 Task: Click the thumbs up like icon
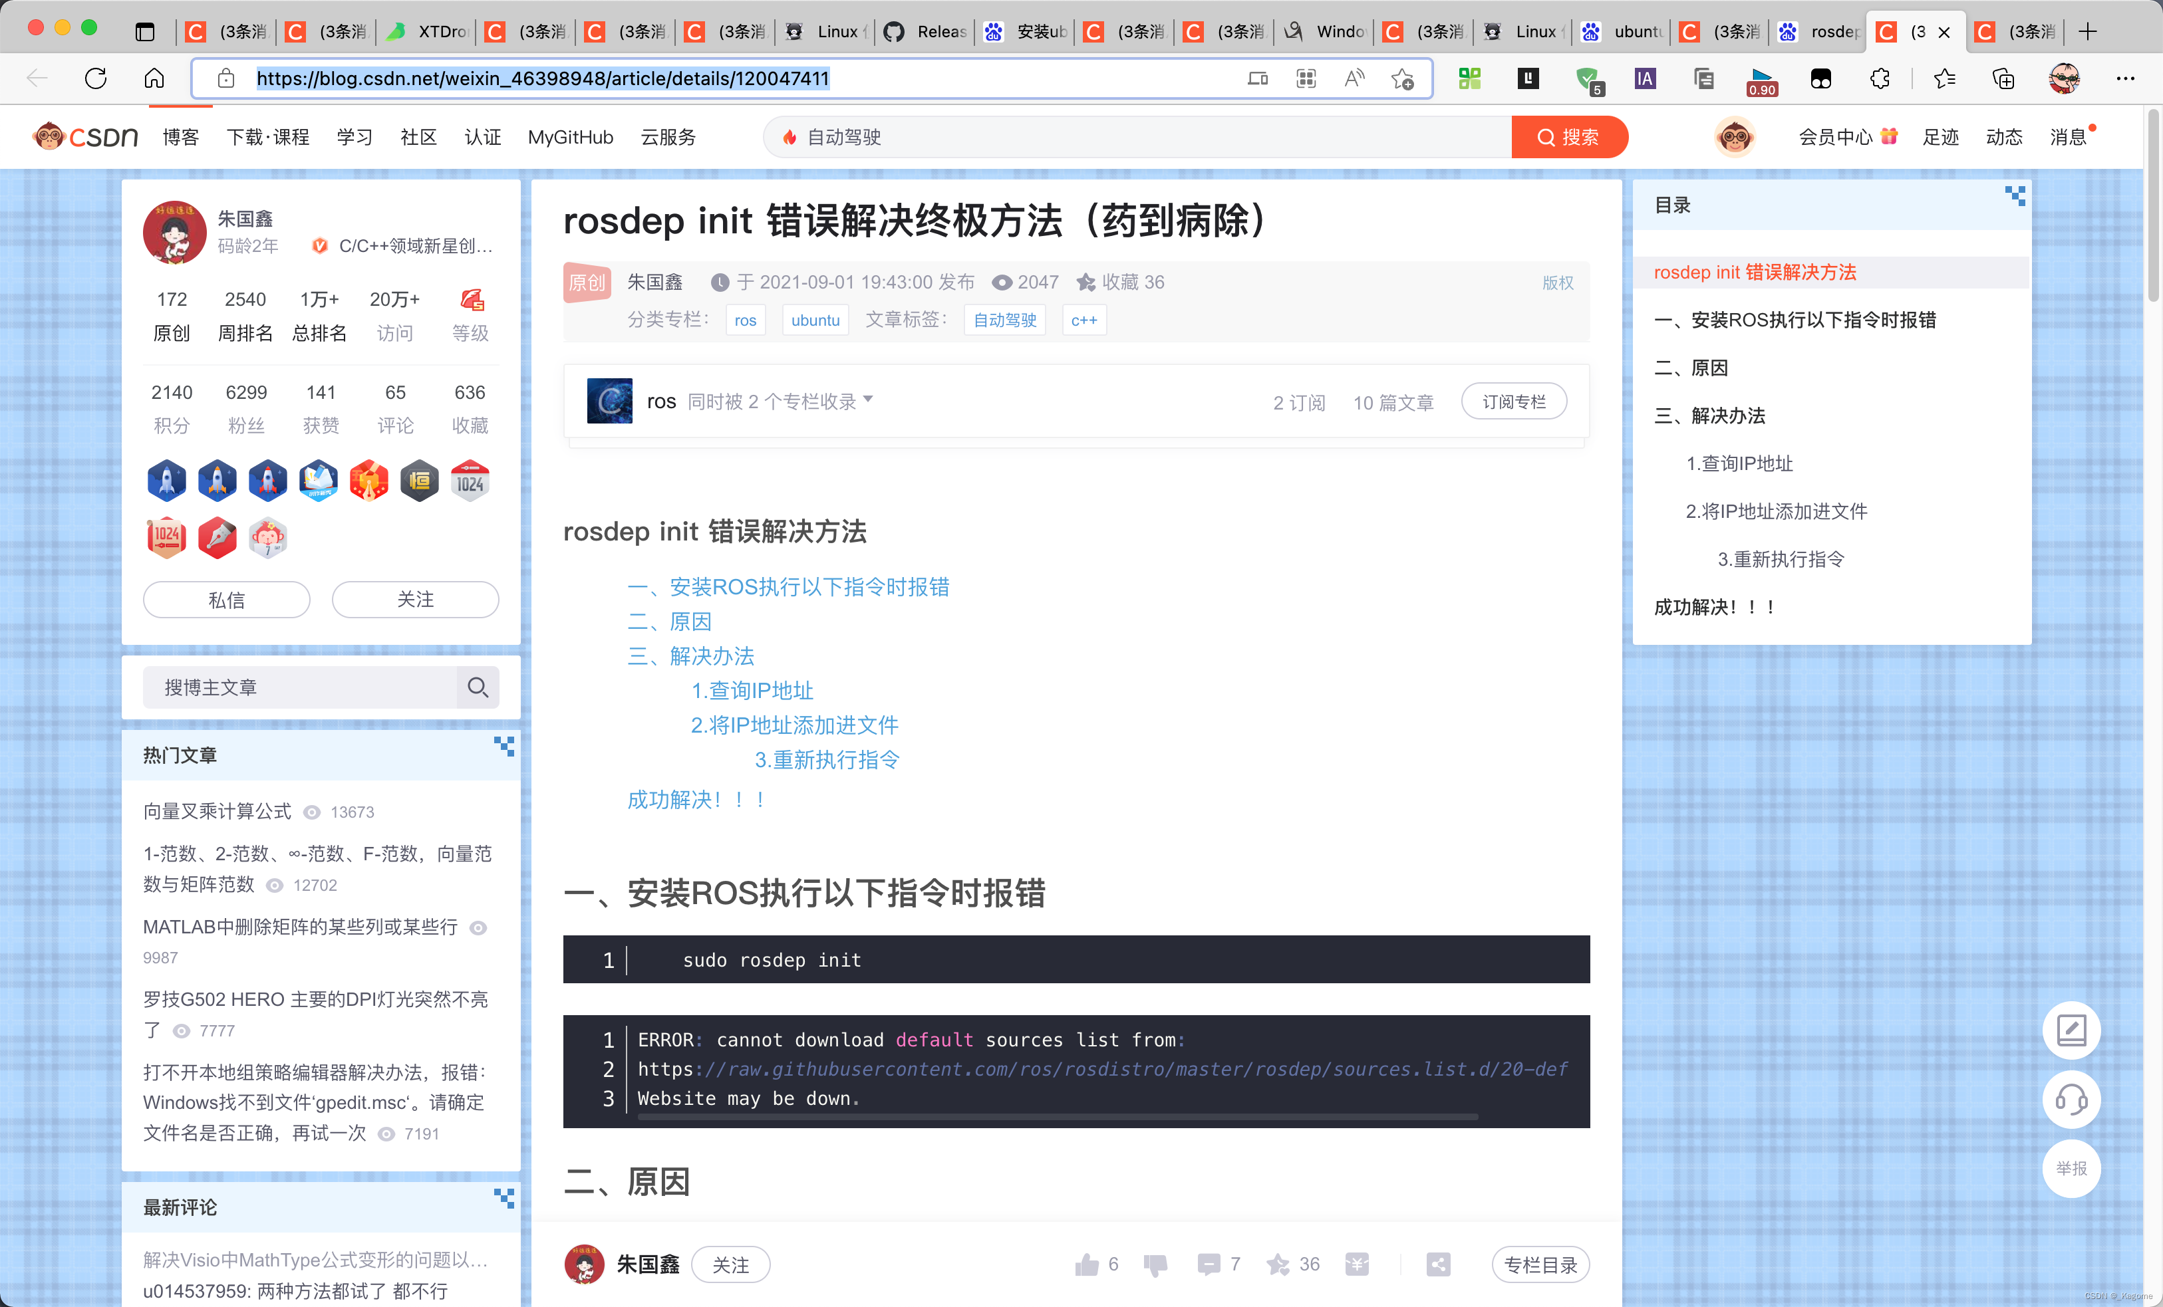pyautogui.click(x=1087, y=1264)
